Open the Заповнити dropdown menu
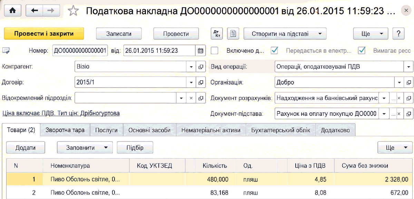 tap(85, 147)
